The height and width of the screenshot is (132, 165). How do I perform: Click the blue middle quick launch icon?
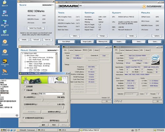point(12,130)
